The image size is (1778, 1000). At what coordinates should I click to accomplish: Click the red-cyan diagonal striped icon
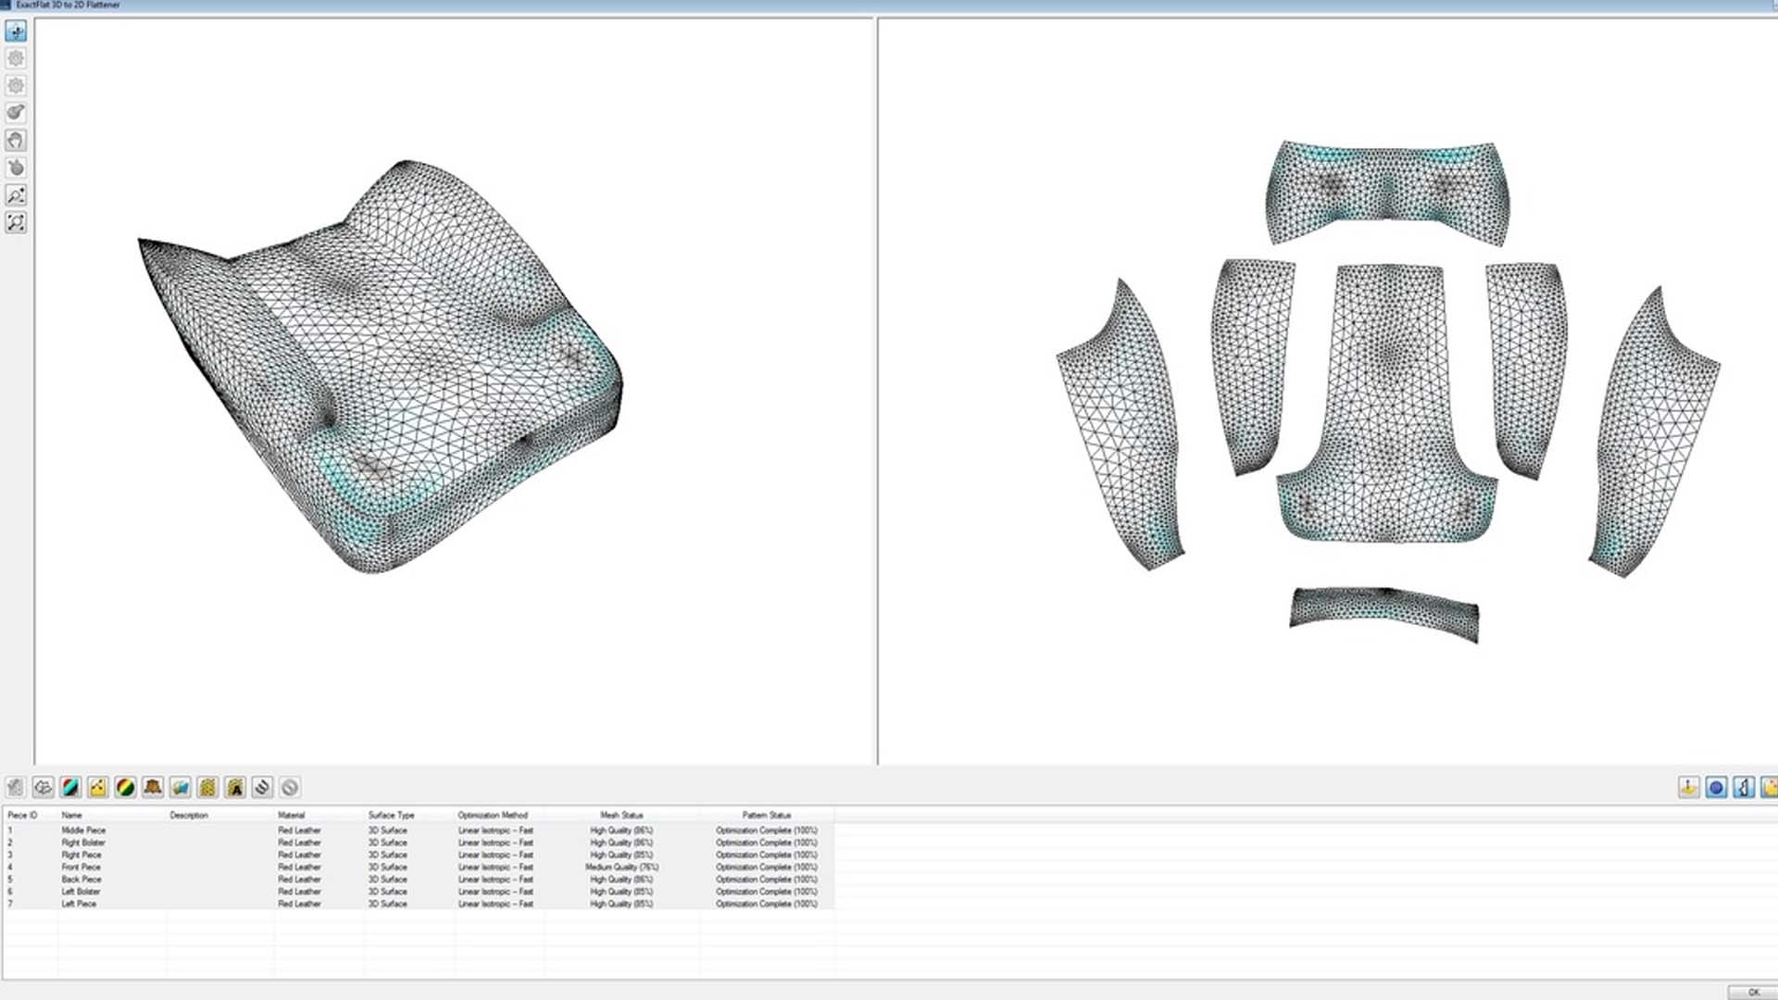pyautogui.click(x=70, y=787)
